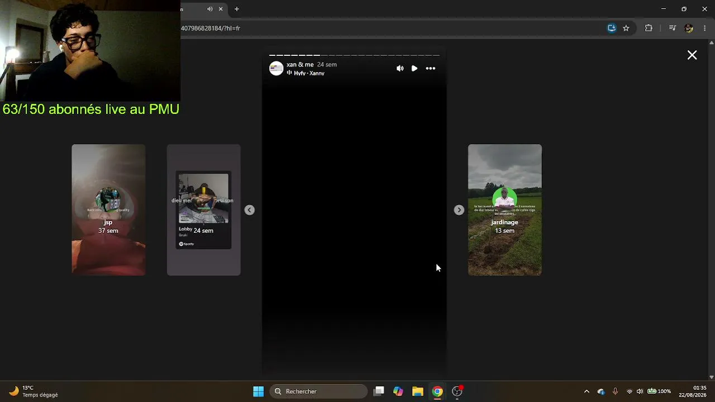The image size is (715, 402).
Task: Click the volume speaker tray icon
Action: (x=640, y=391)
